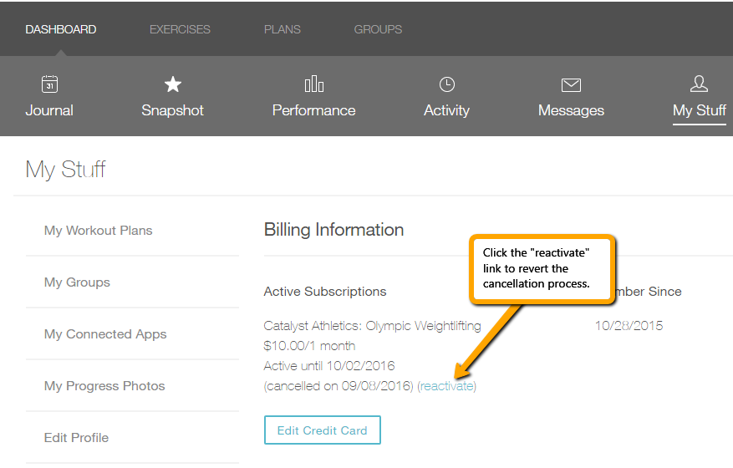Click the reactivate subscription link
Viewport: 733px width, 468px height.
(x=446, y=386)
